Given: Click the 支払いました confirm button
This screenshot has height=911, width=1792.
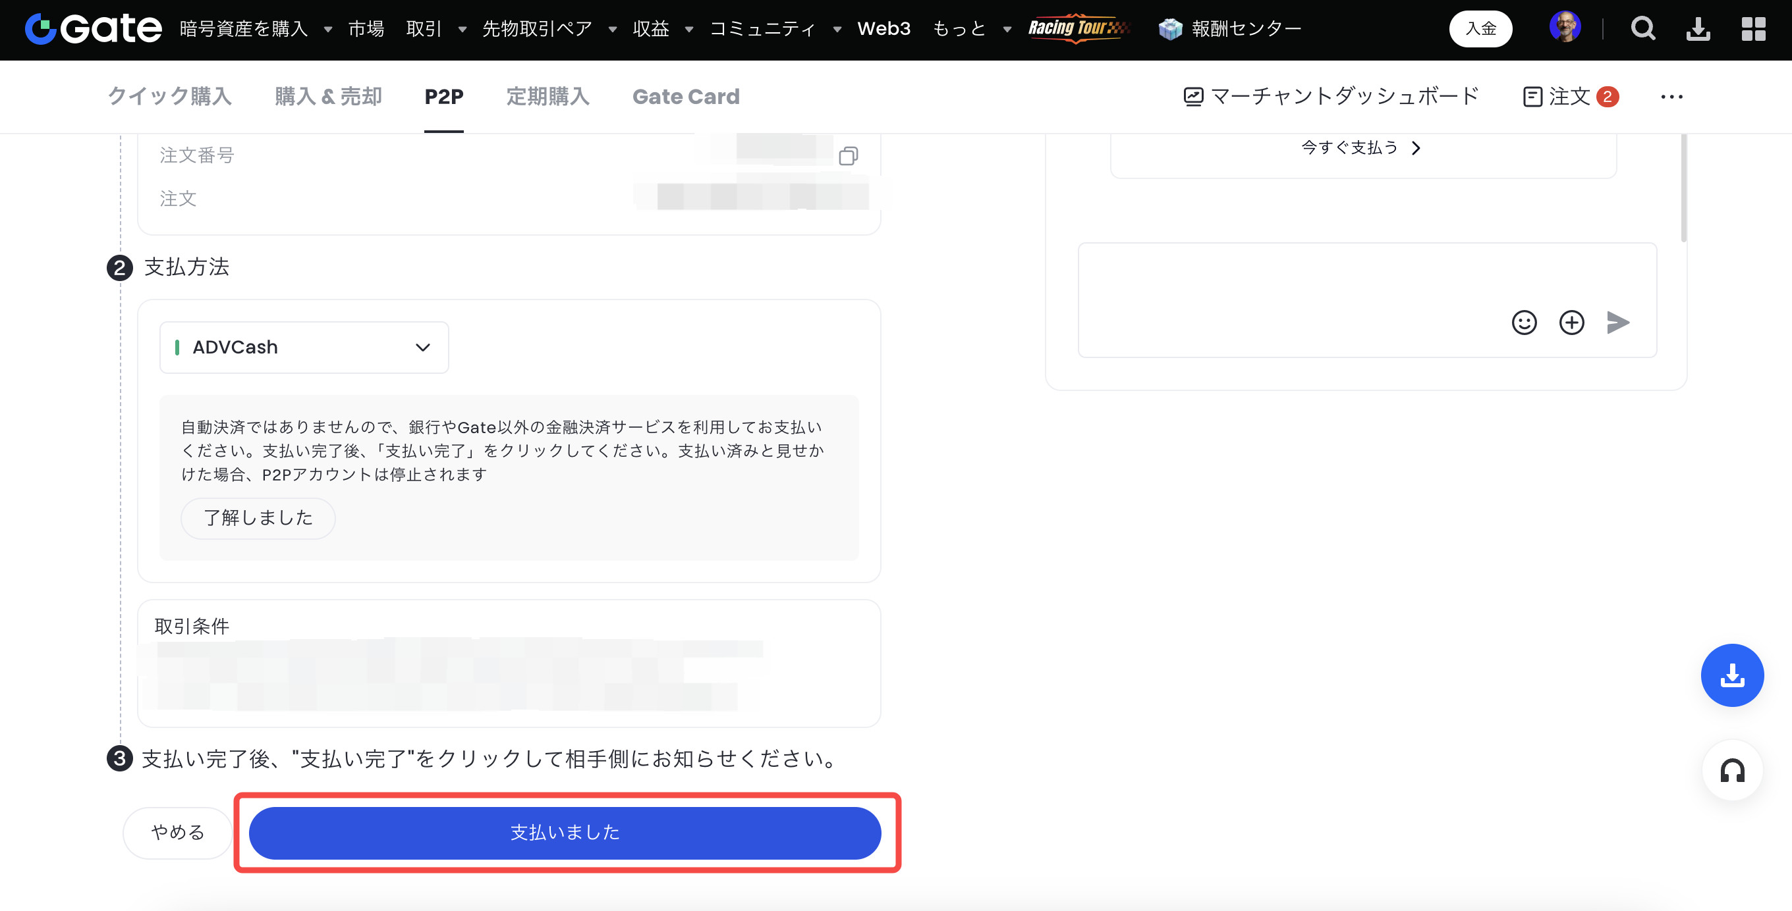Looking at the screenshot, I should (x=565, y=833).
